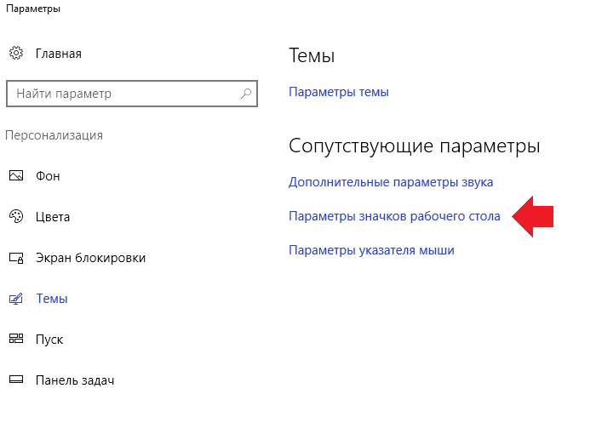
Task: Click the Темы brush icon
Action: click(x=16, y=299)
